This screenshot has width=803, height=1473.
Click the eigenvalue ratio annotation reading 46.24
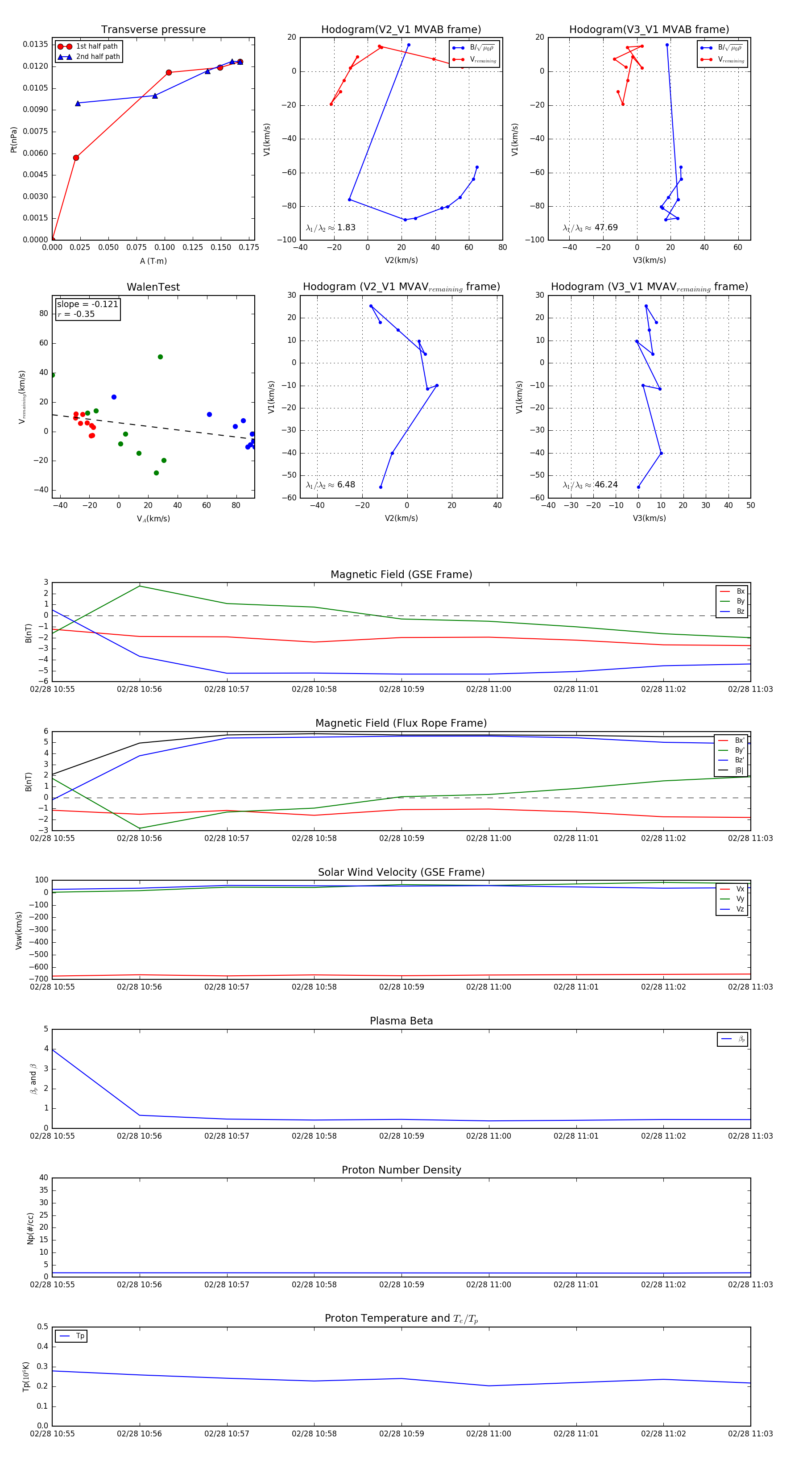[x=590, y=485]
